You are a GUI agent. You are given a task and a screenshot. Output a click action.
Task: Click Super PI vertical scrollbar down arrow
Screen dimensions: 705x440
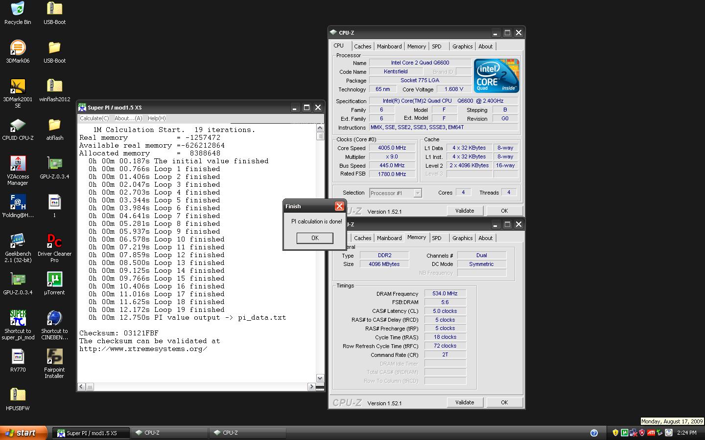click(320, 378)
